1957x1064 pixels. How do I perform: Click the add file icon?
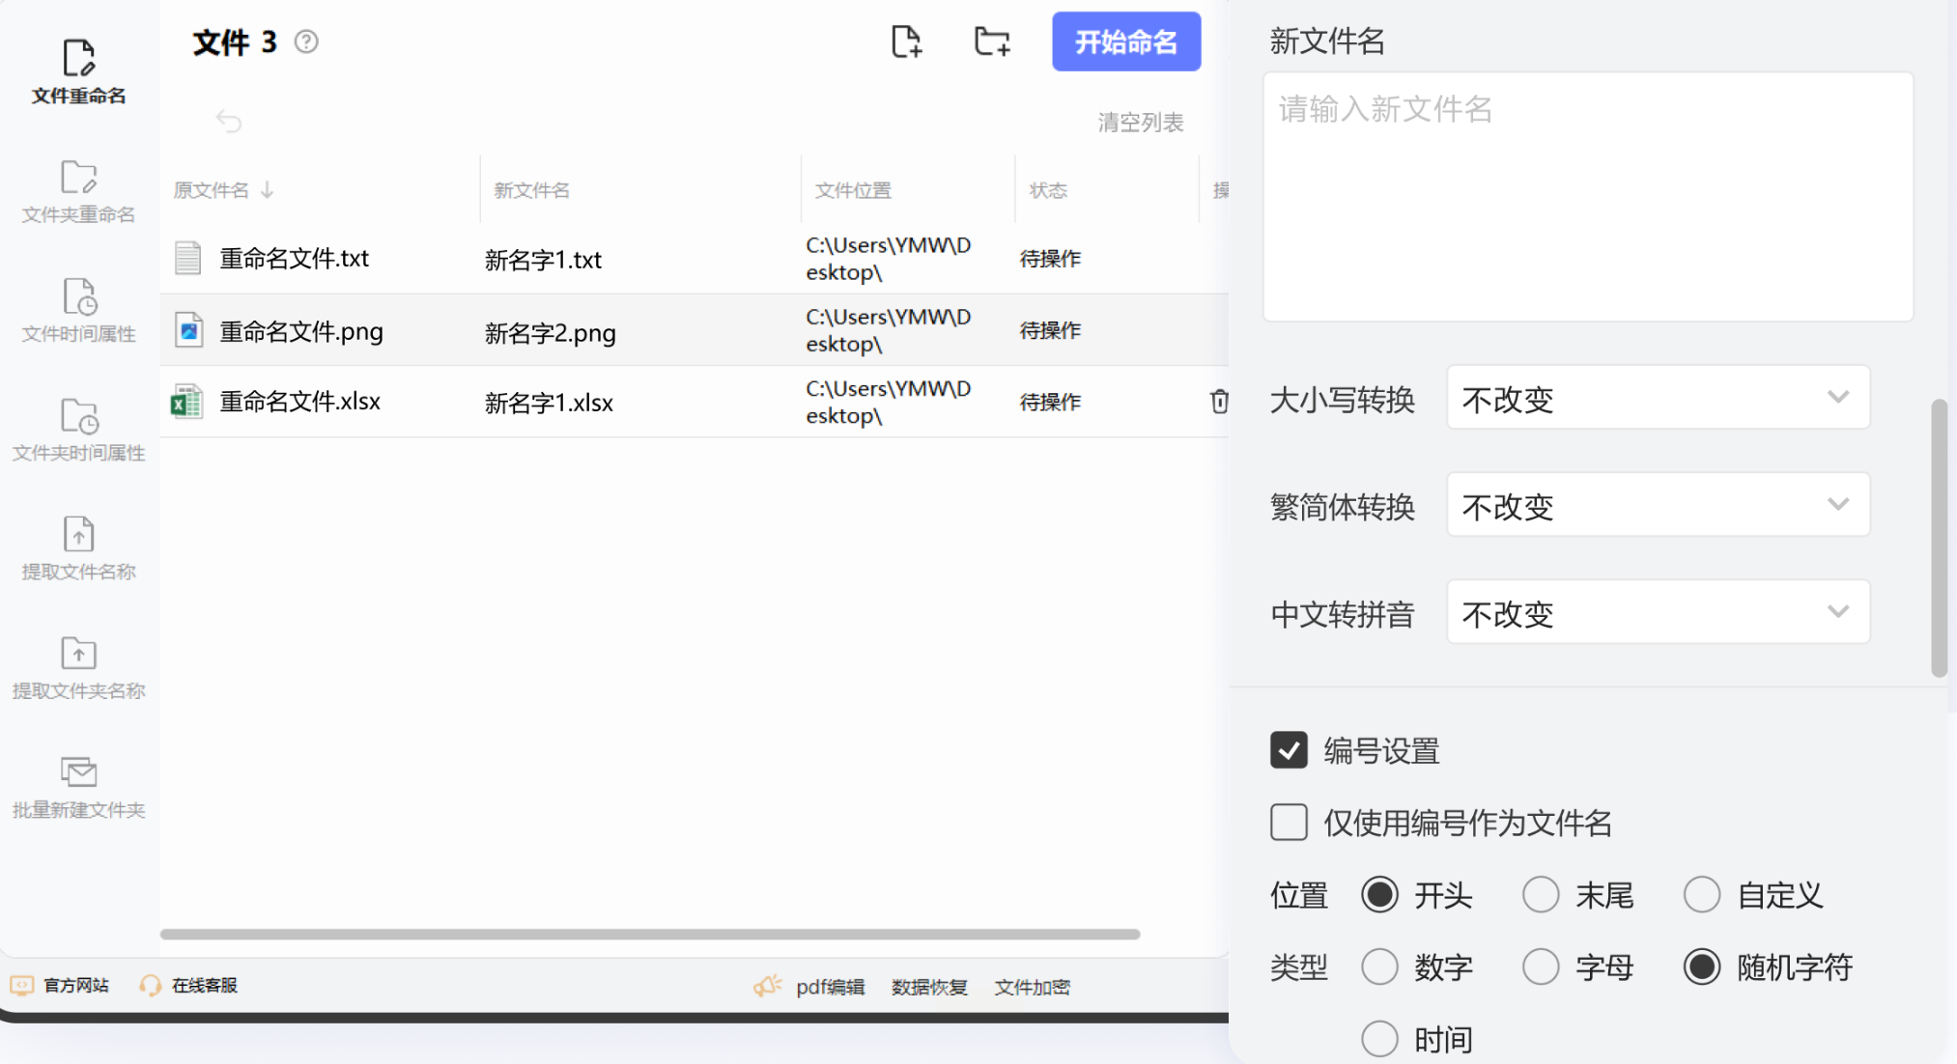click(906, 42)
